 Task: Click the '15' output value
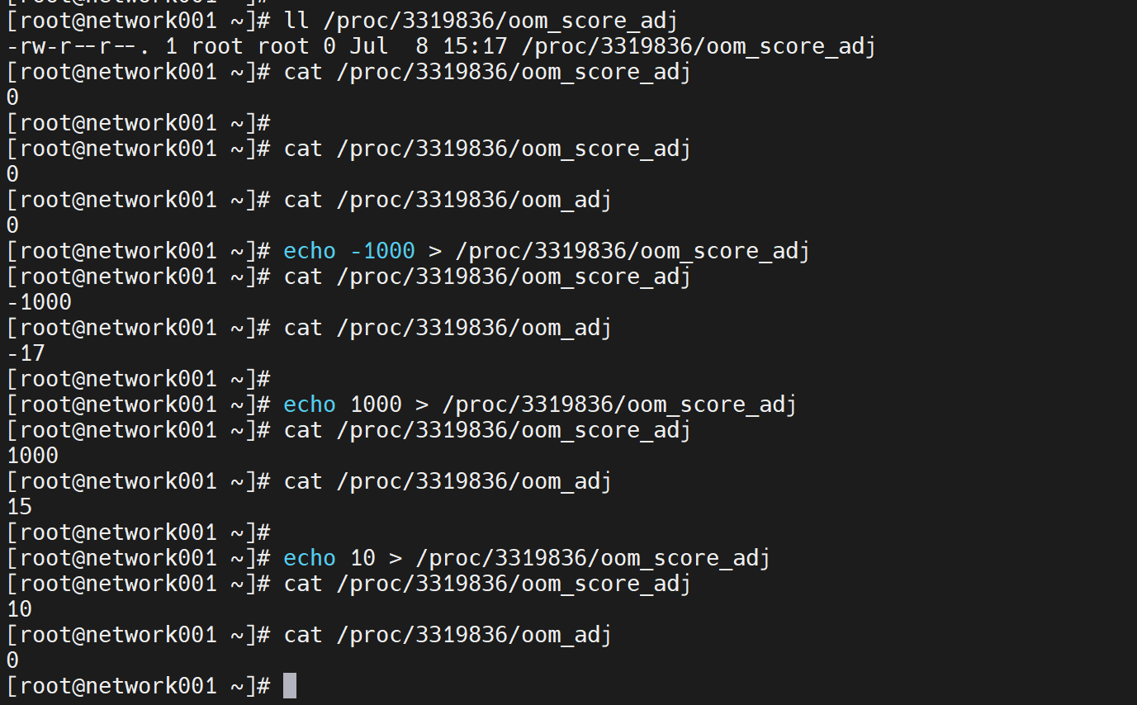pyautogui.click(x=19, y=507)
